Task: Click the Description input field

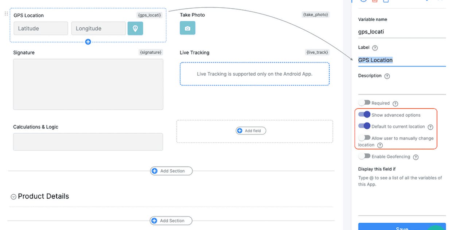Action: (x=402, y=88)
